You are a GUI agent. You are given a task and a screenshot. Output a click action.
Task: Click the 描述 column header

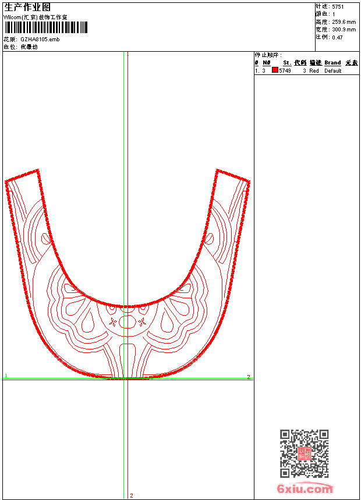click(x=315, y=63)
